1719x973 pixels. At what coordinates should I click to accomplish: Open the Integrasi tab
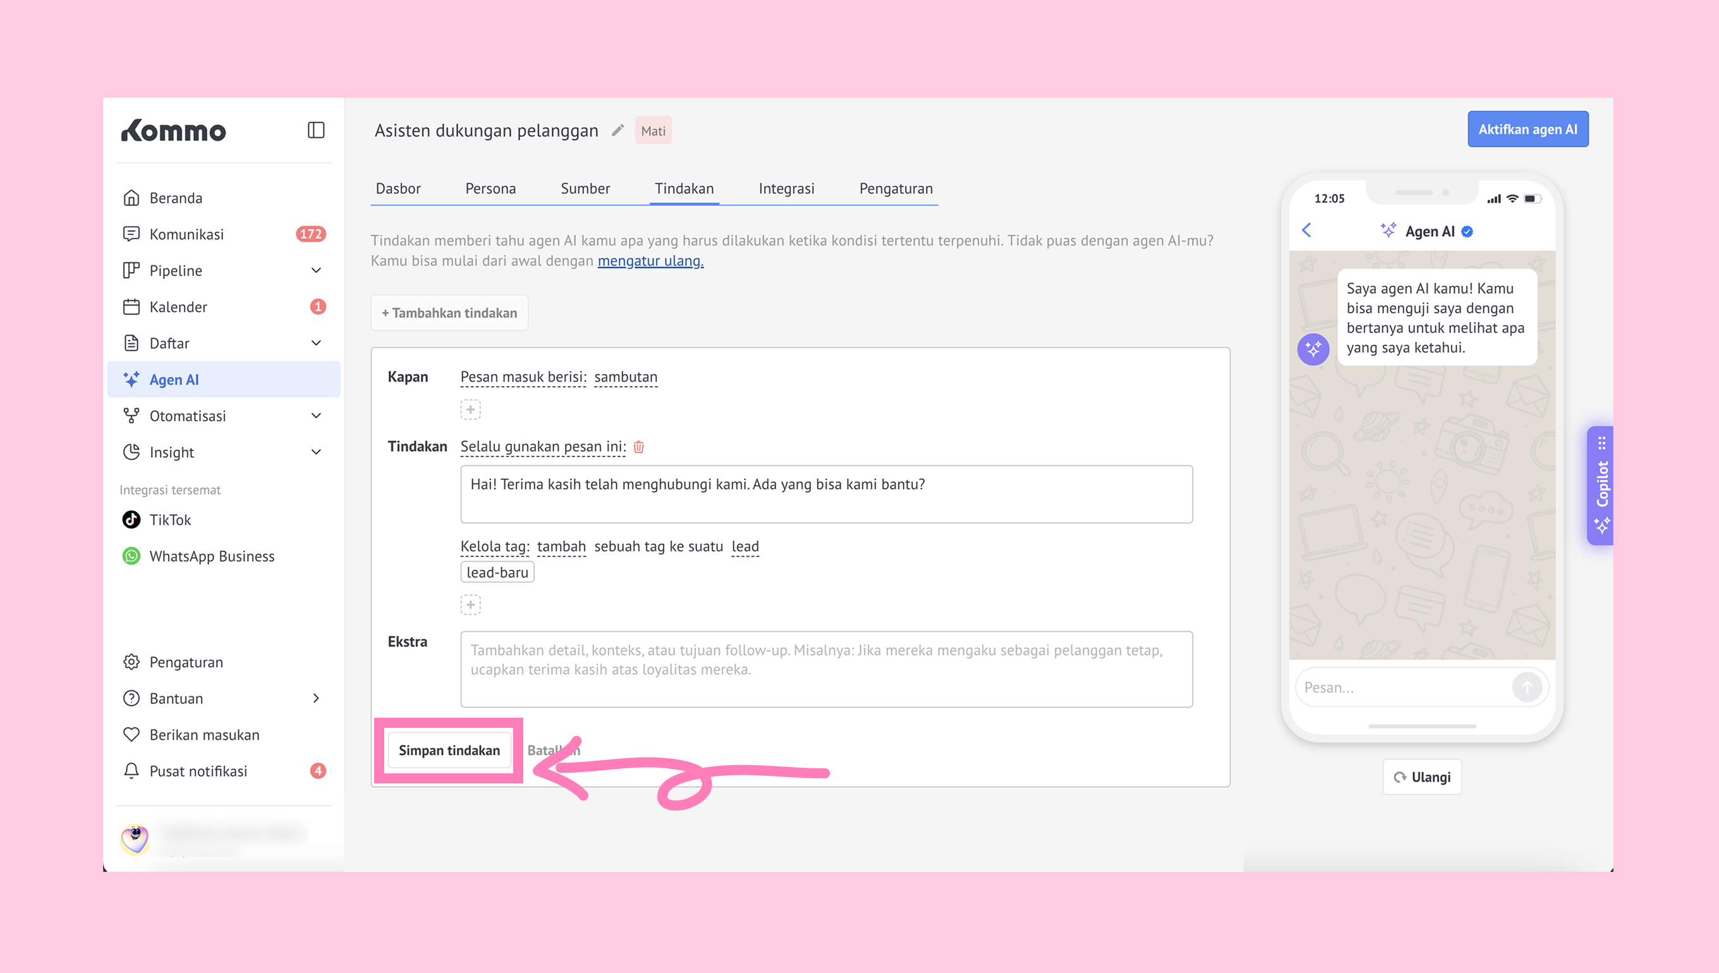click(786, 188)
